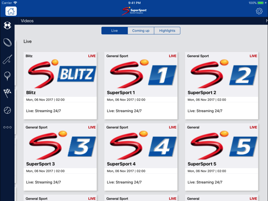Image resolution: width=268 pixels, height=201 pixels.
Task: Click the 'SuperSport 2' title text
Action: 202,93
